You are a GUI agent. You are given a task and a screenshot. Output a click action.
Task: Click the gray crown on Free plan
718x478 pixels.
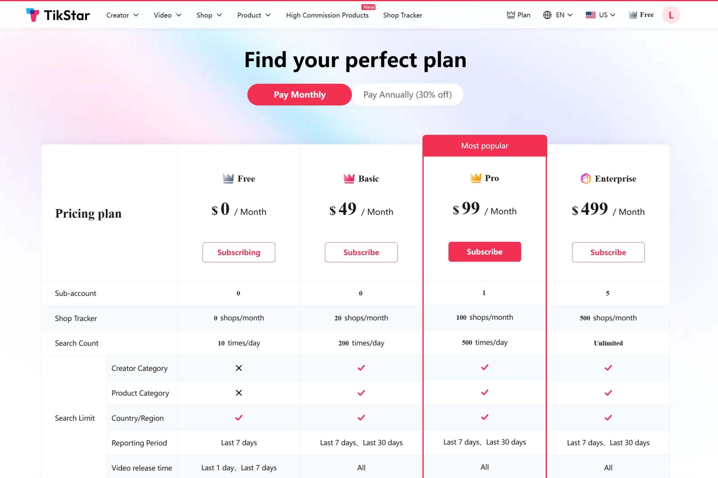pos(228,178)
